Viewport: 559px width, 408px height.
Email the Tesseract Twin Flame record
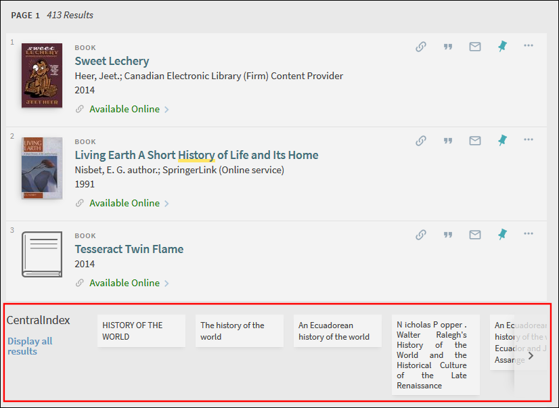[475, 235]
